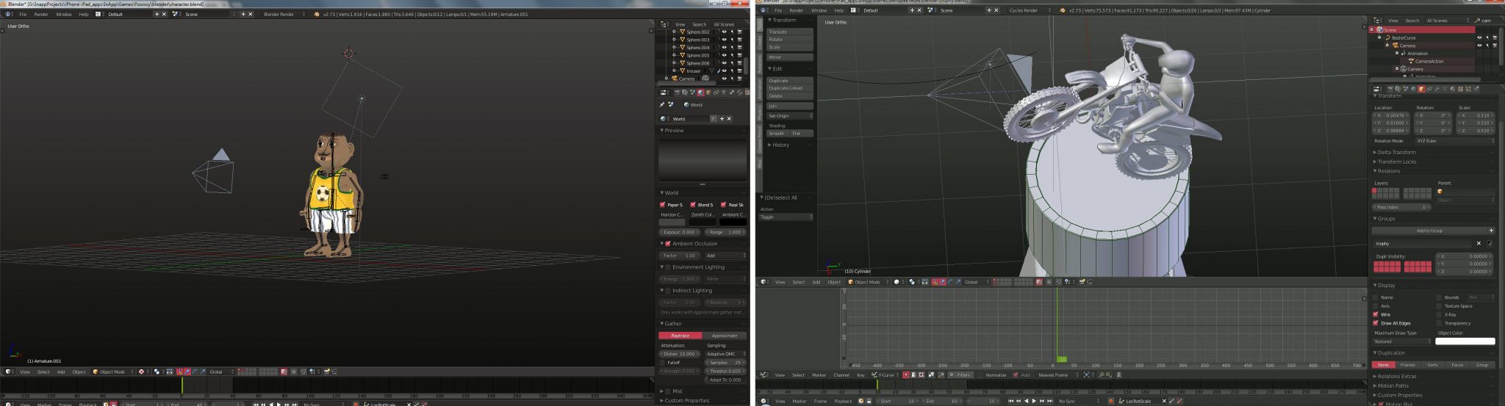Select Sphere.005 in left outliner
The width and height of the screenshot is (1505, 406).
[697, 55]
